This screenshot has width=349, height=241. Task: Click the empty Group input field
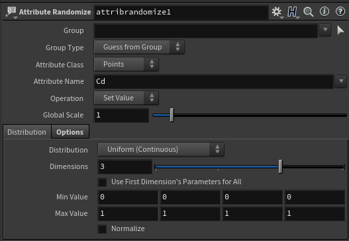(206, 30)
